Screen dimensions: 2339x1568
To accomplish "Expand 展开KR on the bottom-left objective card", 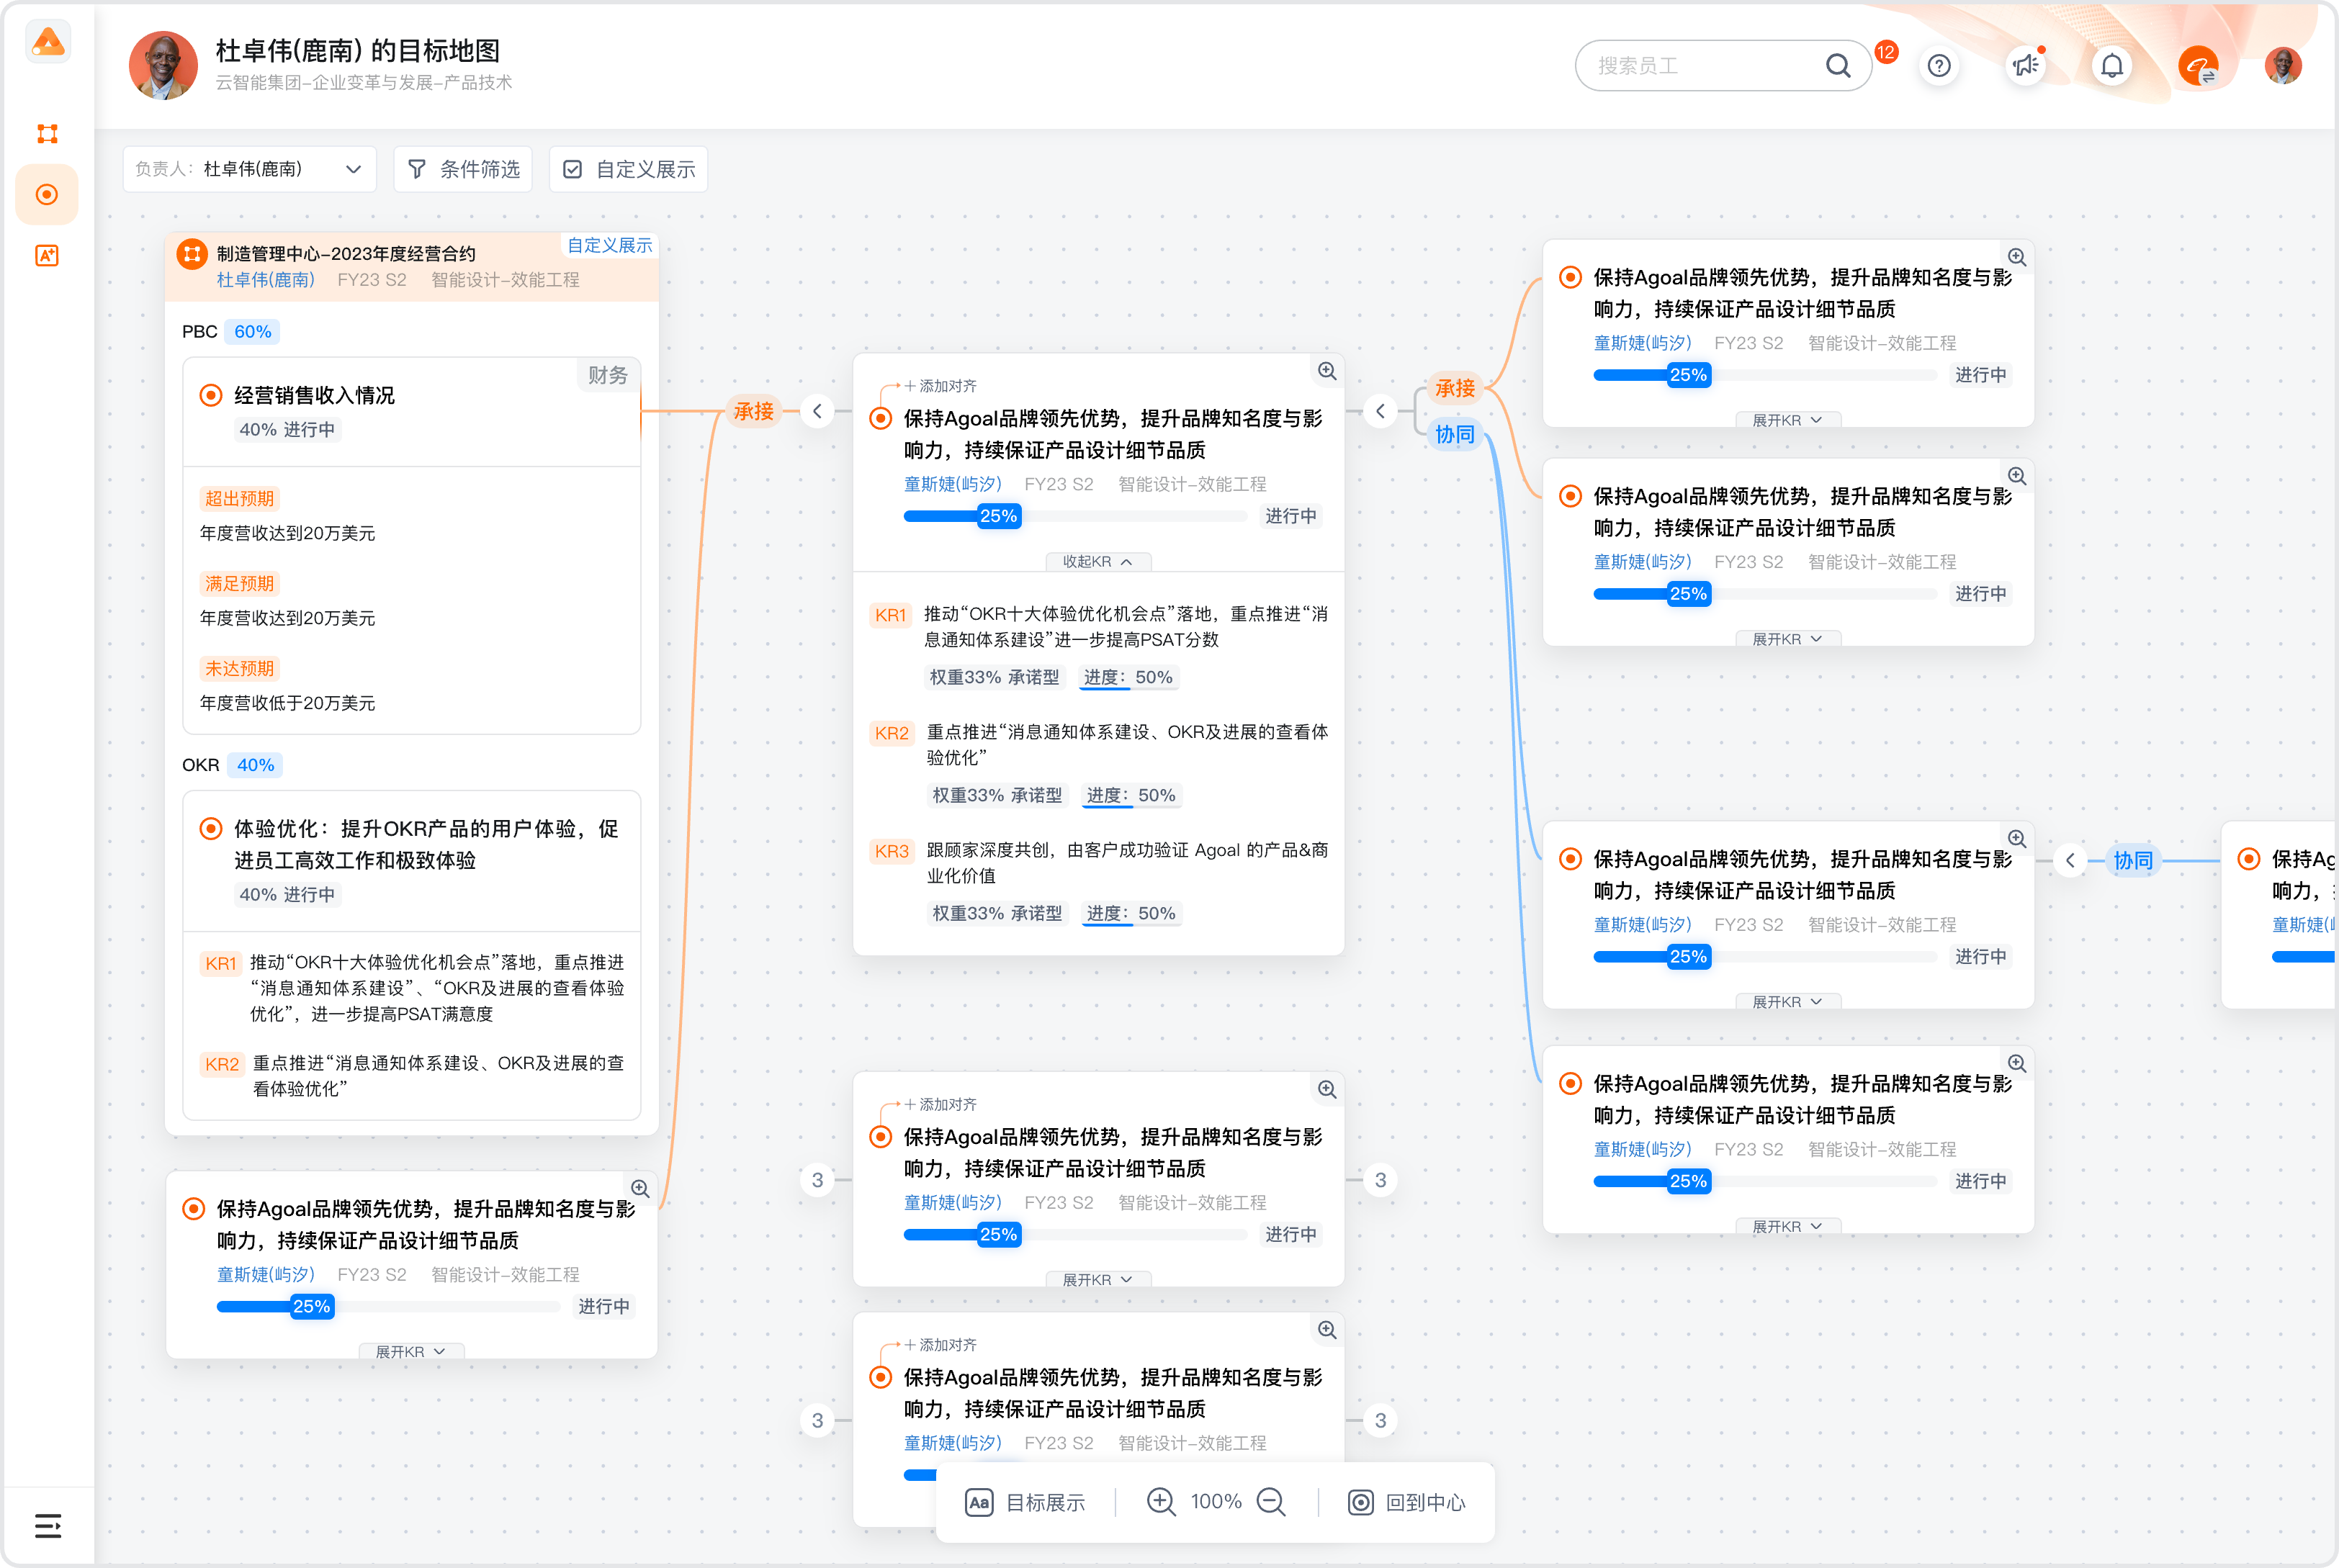I will 411,1351.
